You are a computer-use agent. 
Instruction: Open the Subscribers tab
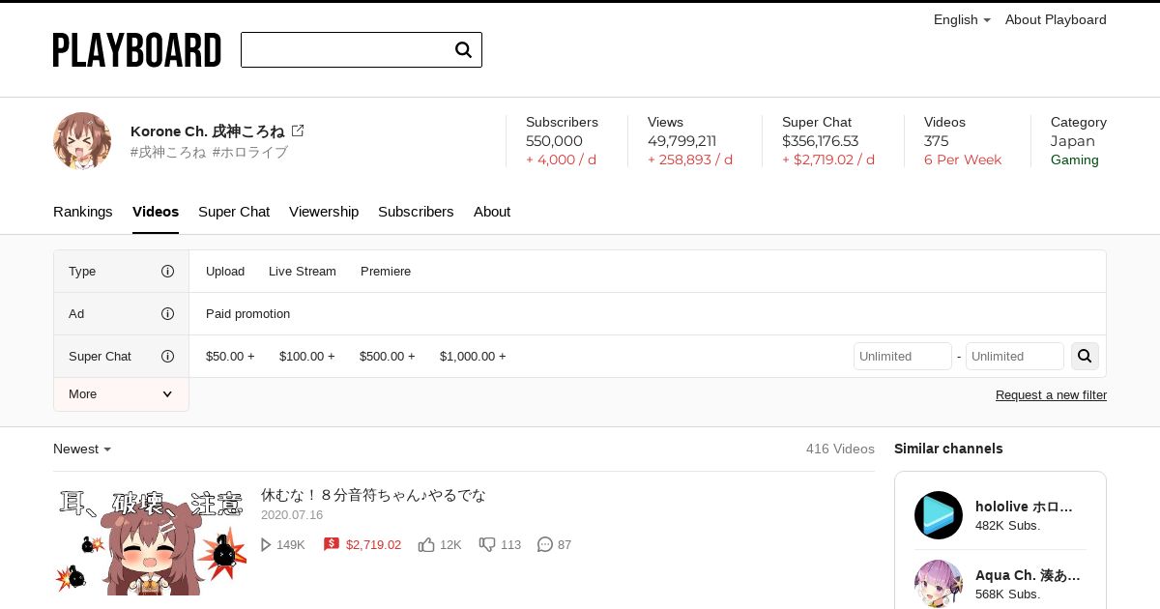(416, 212)
